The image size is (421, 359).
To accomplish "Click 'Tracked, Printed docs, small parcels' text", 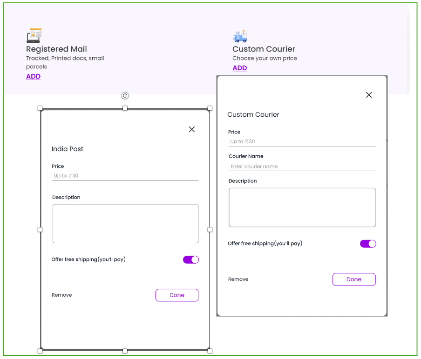I will (65, 62).
